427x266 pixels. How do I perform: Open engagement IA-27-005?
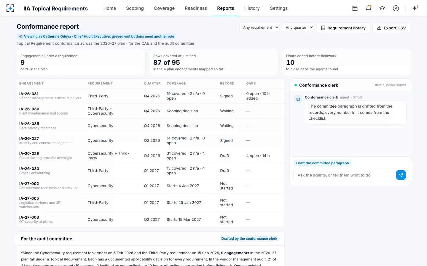(x=150, y=202)
